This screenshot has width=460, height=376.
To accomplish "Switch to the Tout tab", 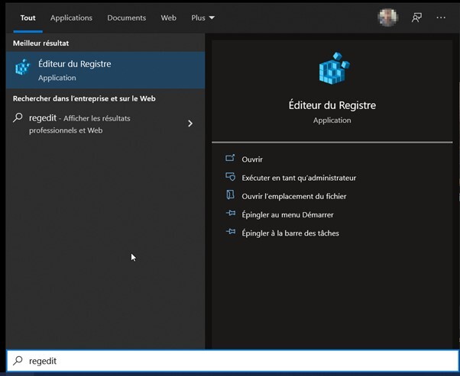I will (28, 18).
